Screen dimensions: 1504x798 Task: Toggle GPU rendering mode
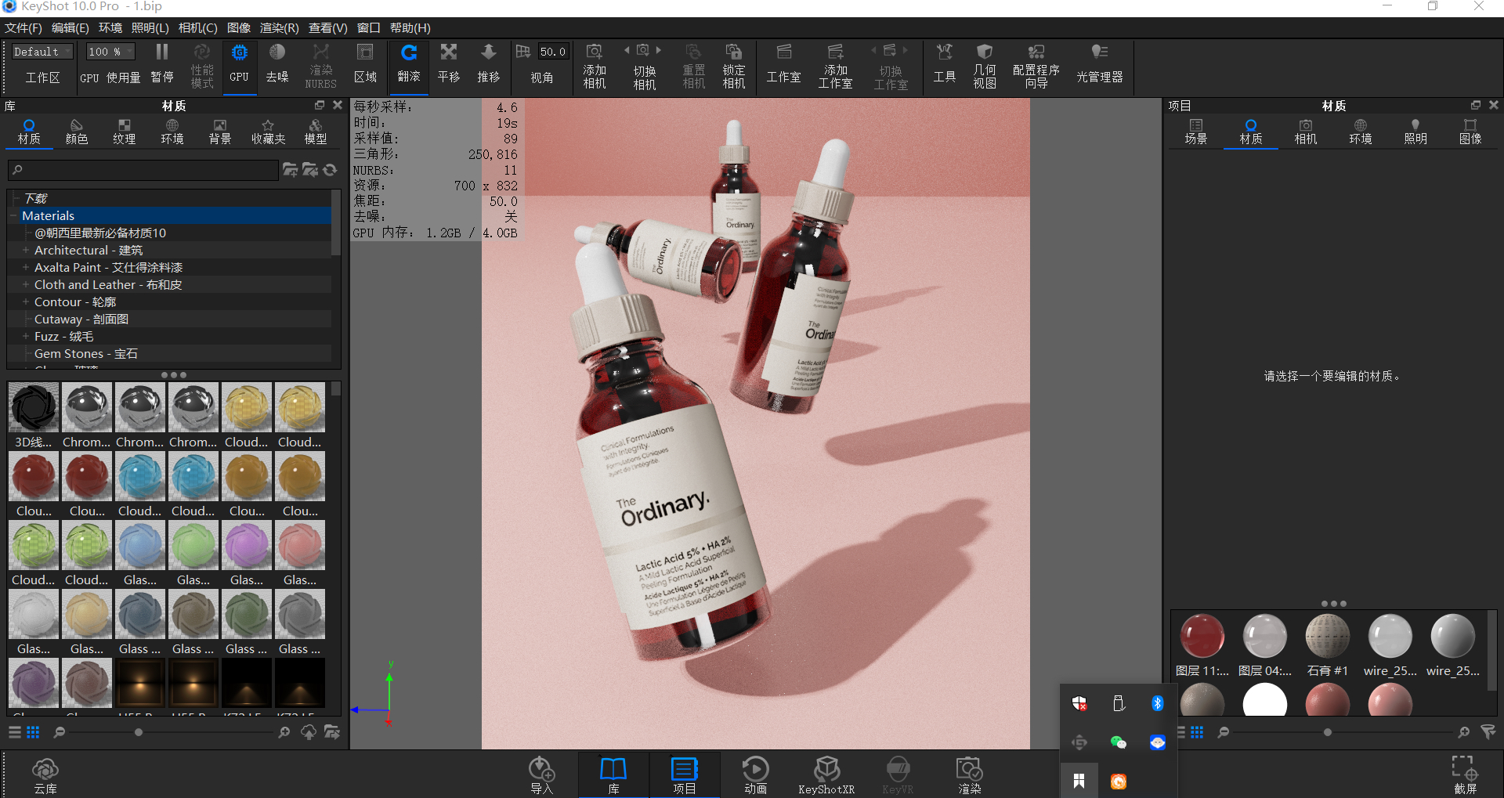click(239, 67)
